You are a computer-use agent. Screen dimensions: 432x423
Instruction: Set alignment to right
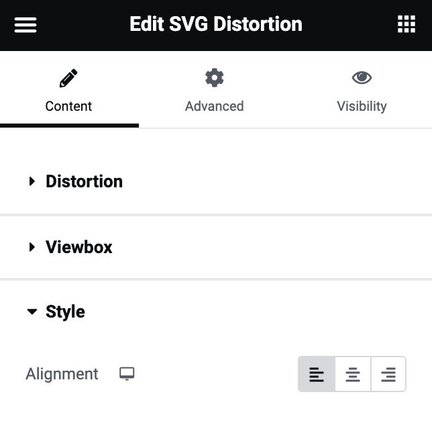tap(388, 374)
